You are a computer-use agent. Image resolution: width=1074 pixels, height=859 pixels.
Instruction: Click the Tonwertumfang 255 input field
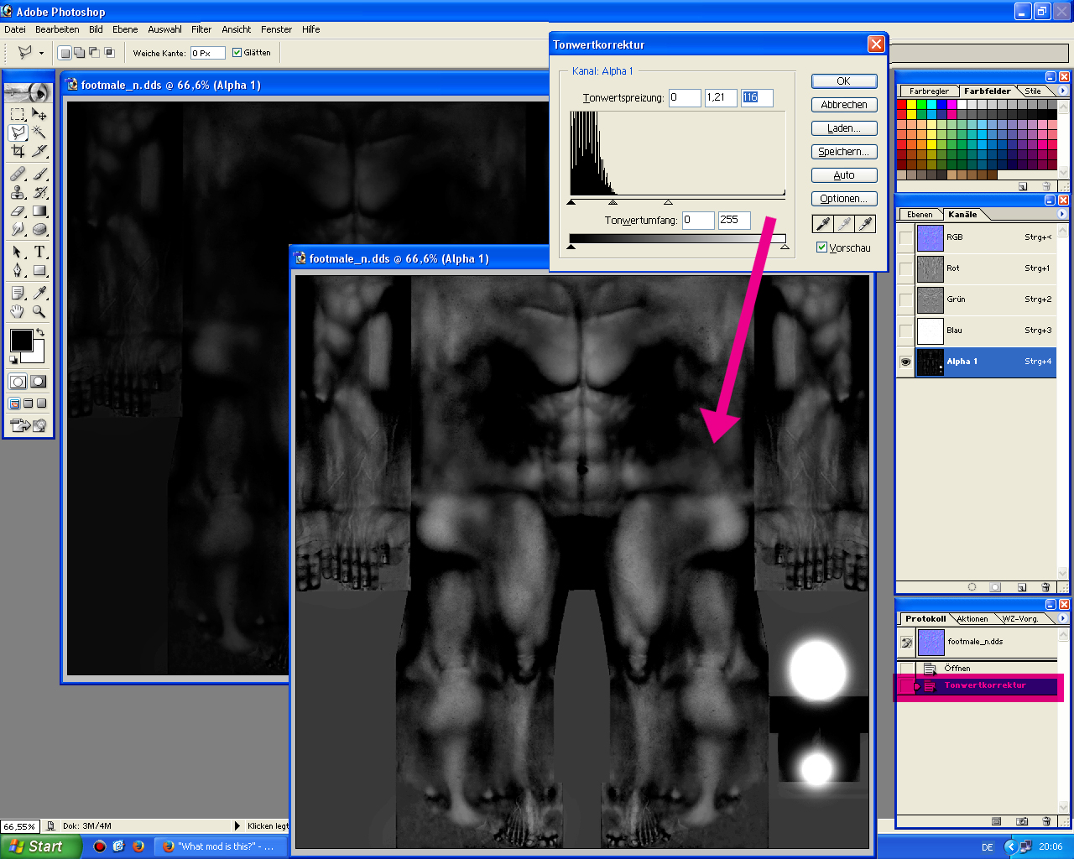(733, 220)
